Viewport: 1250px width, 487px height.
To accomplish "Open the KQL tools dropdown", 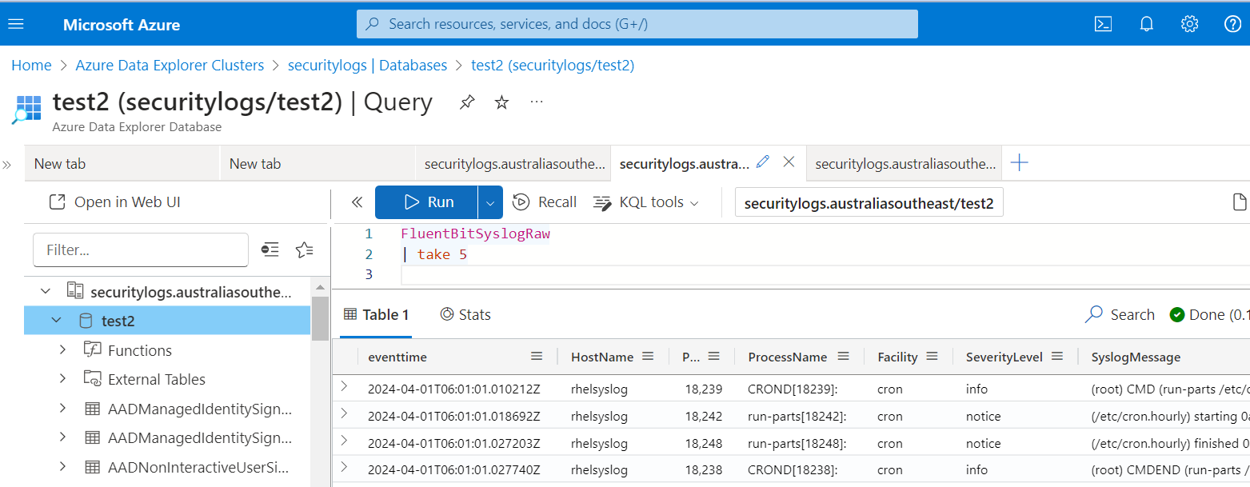I will (x=646, y=202).
